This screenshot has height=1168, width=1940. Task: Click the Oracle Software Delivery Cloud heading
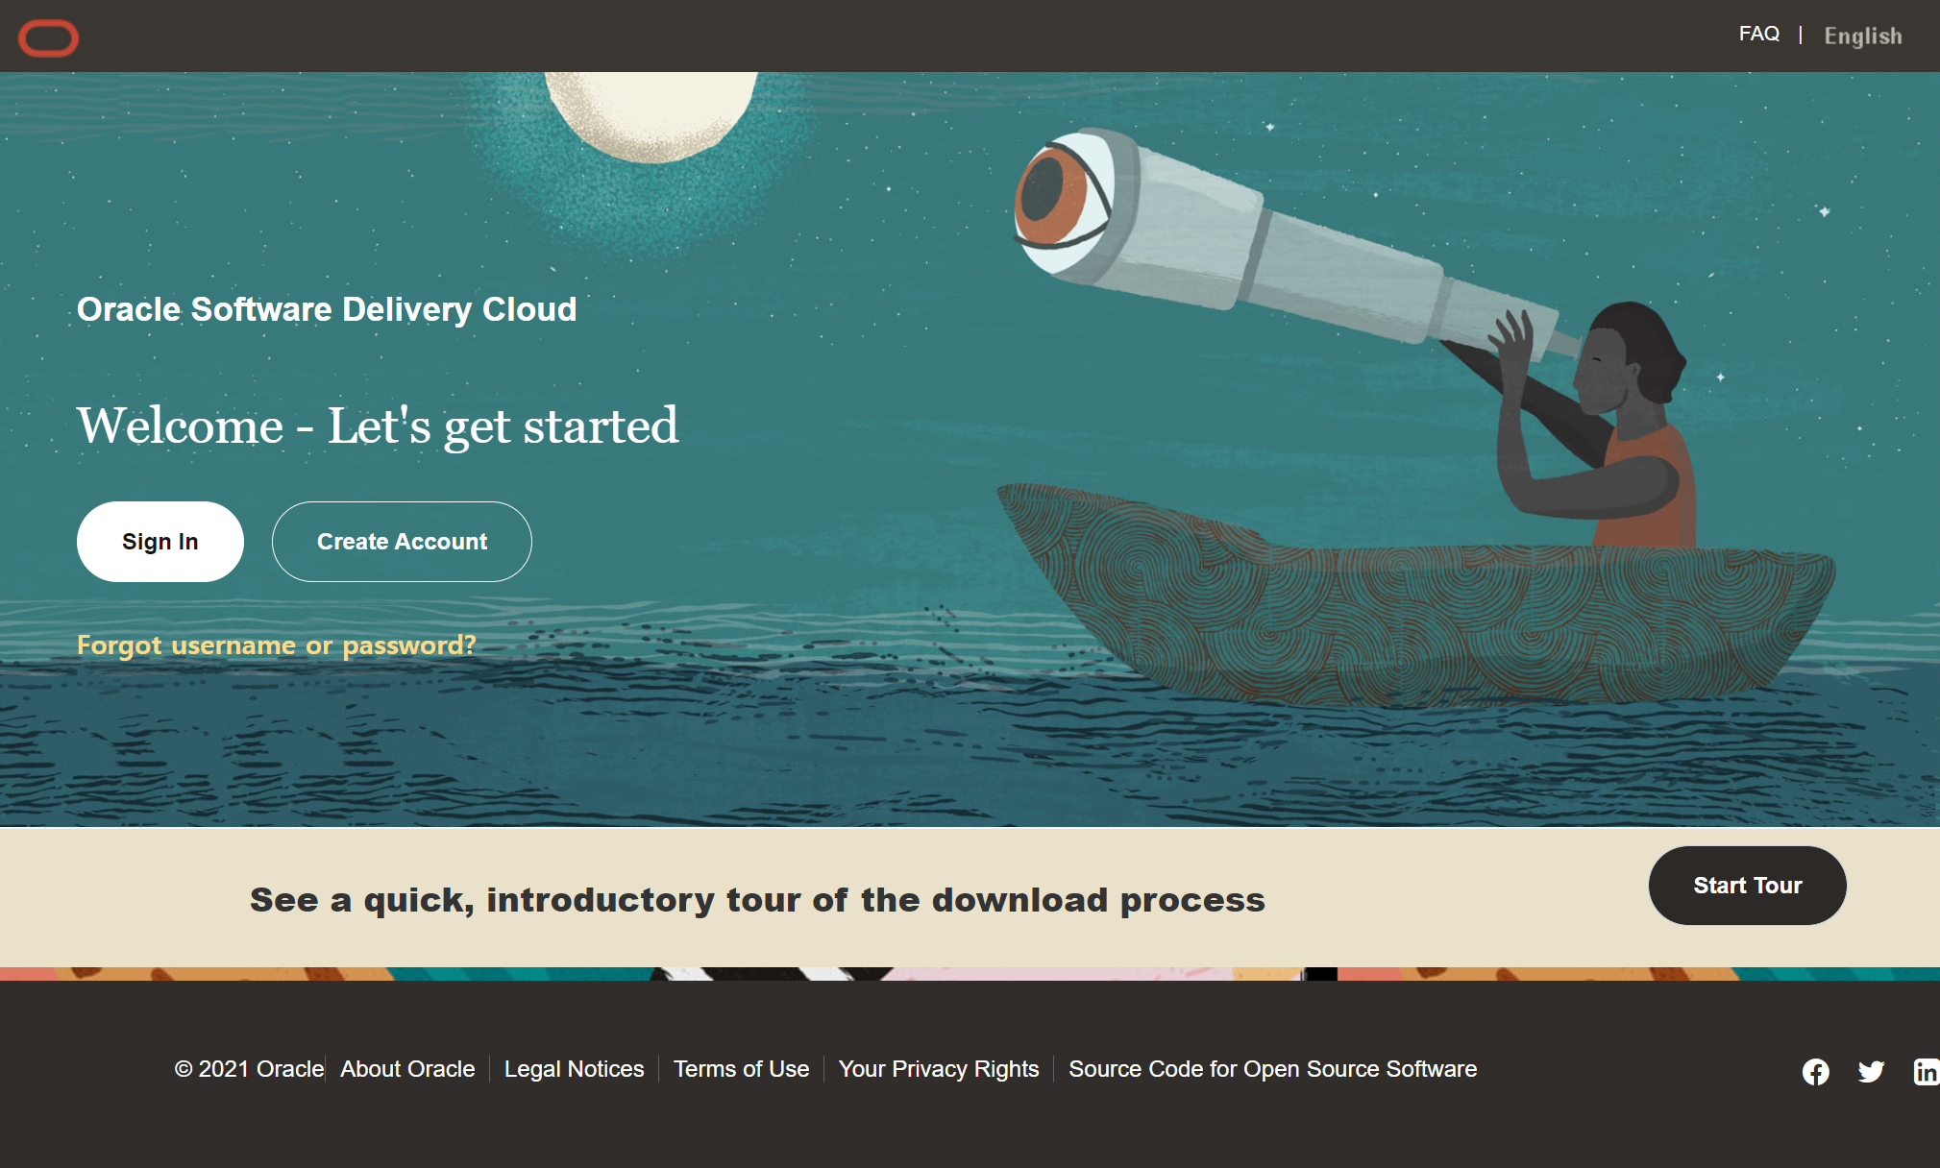[327, 309]
